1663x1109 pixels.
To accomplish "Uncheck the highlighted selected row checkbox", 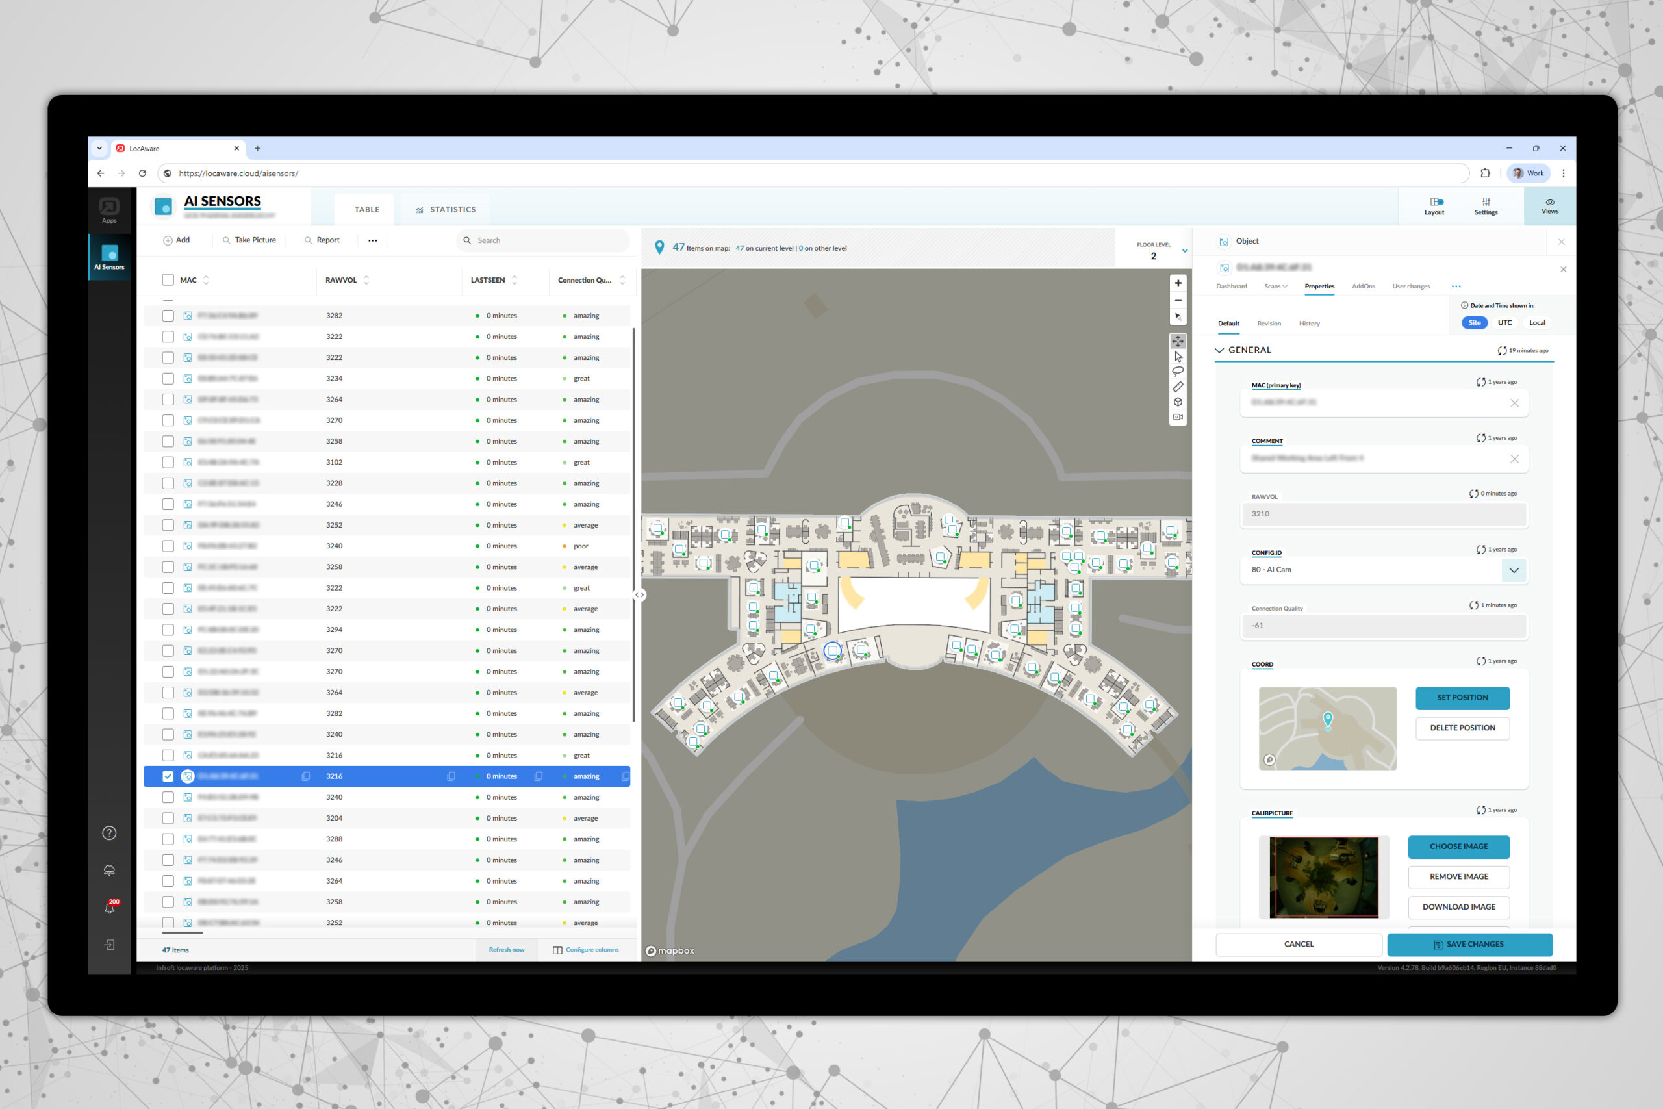I will (168, 776).
